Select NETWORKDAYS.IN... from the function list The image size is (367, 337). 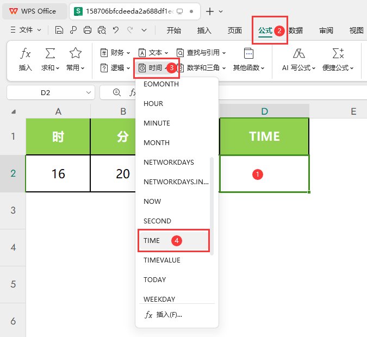[x=177, y=182]
